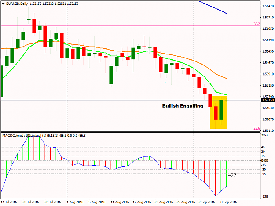Click the 26 Jul 2016 date label
The width and height of the screenshot is (275, 206).
coord(53,202)
